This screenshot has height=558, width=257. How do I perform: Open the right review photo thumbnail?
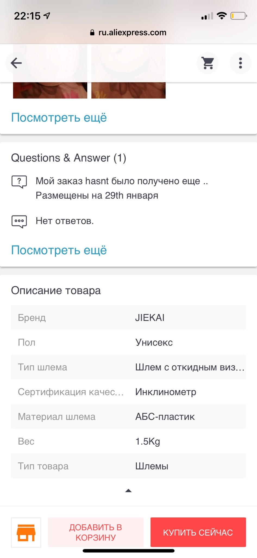click(x=128, y=90)
